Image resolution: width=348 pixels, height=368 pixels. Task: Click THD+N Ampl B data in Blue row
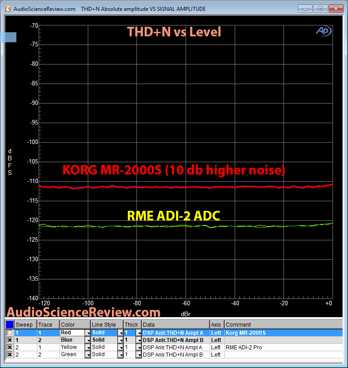pos(176,340)
